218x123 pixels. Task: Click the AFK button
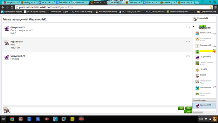[189, 108]
